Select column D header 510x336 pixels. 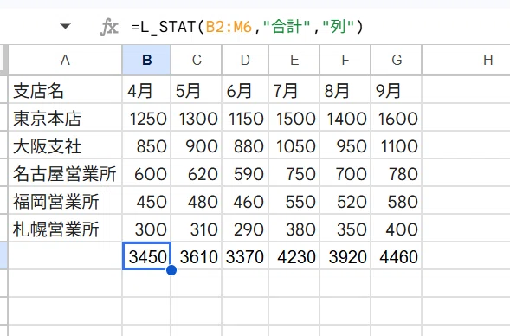(x=245, y=60)
